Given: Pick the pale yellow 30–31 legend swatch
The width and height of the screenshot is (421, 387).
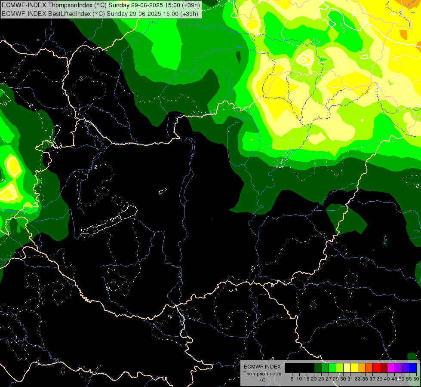Looking at the screenshot, I should click(x=347, y=368).
